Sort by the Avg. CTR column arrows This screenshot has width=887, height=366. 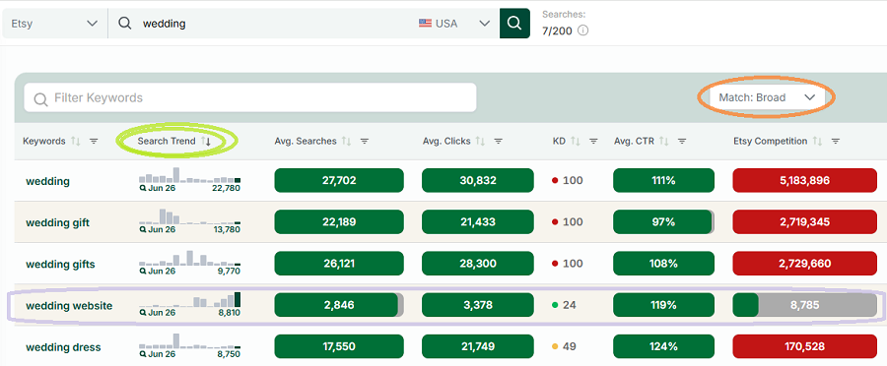pos(663,142)
